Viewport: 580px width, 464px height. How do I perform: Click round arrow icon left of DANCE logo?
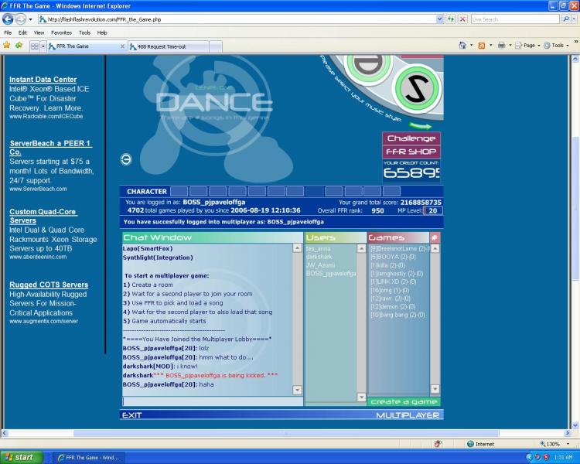pyautogui.click(x=126, y=159)
